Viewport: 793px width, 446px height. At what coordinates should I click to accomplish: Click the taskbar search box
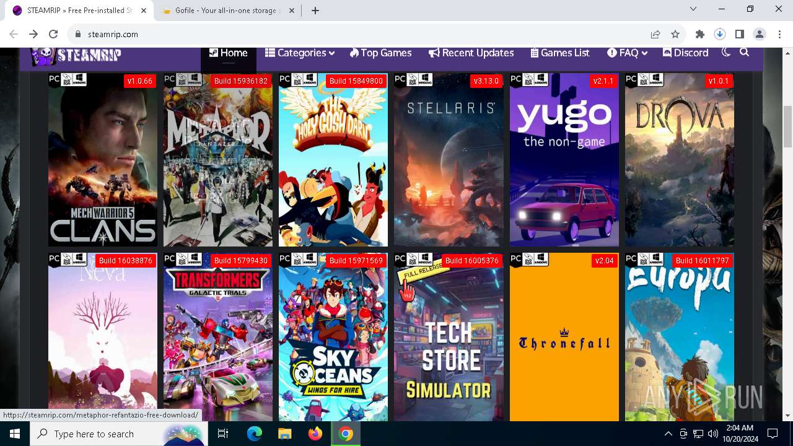click(x=119, y=434)
